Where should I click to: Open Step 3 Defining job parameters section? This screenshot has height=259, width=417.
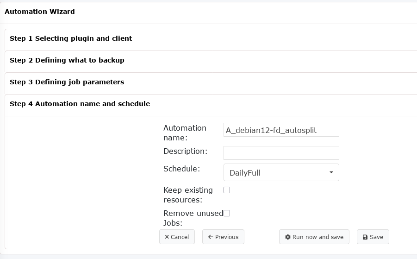[x=67, y=82]
